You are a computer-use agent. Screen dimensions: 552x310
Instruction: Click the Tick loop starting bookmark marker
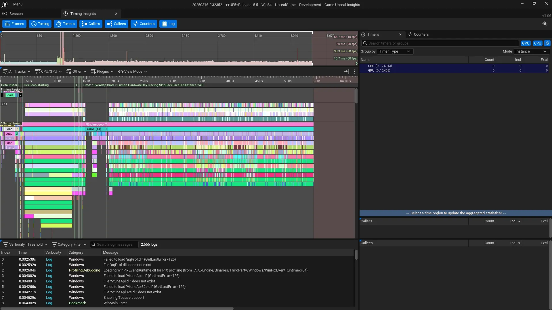pos(36,85)
